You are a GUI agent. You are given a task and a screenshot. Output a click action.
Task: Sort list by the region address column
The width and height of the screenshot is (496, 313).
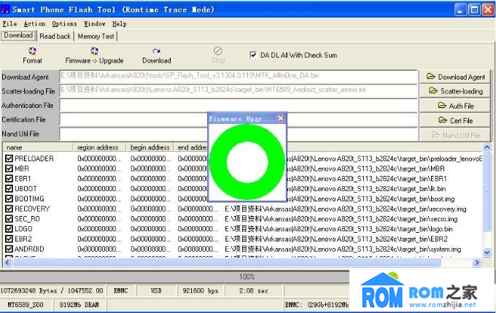[x=101, y=147]
